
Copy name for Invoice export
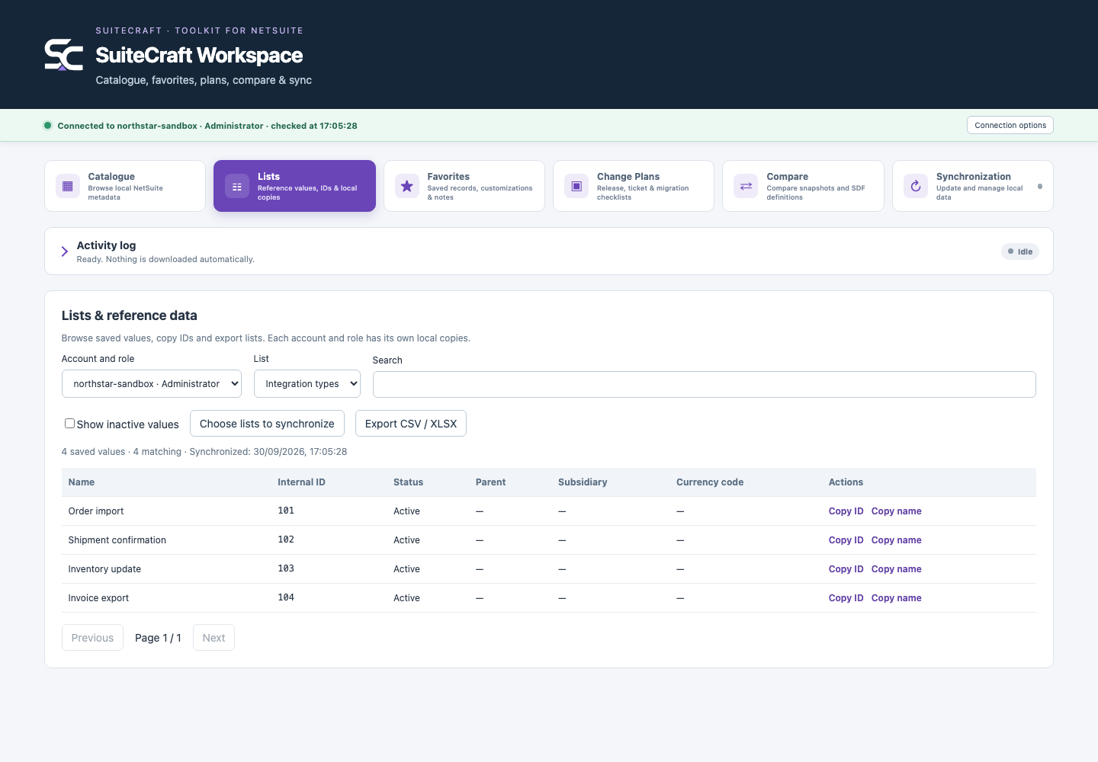pyautogui.click(x=897, y=598)
